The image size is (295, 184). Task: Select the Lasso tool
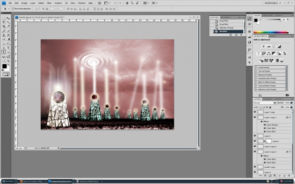pos(3,23)
